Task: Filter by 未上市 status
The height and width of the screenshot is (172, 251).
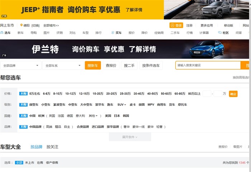Action: click(30, 163)
